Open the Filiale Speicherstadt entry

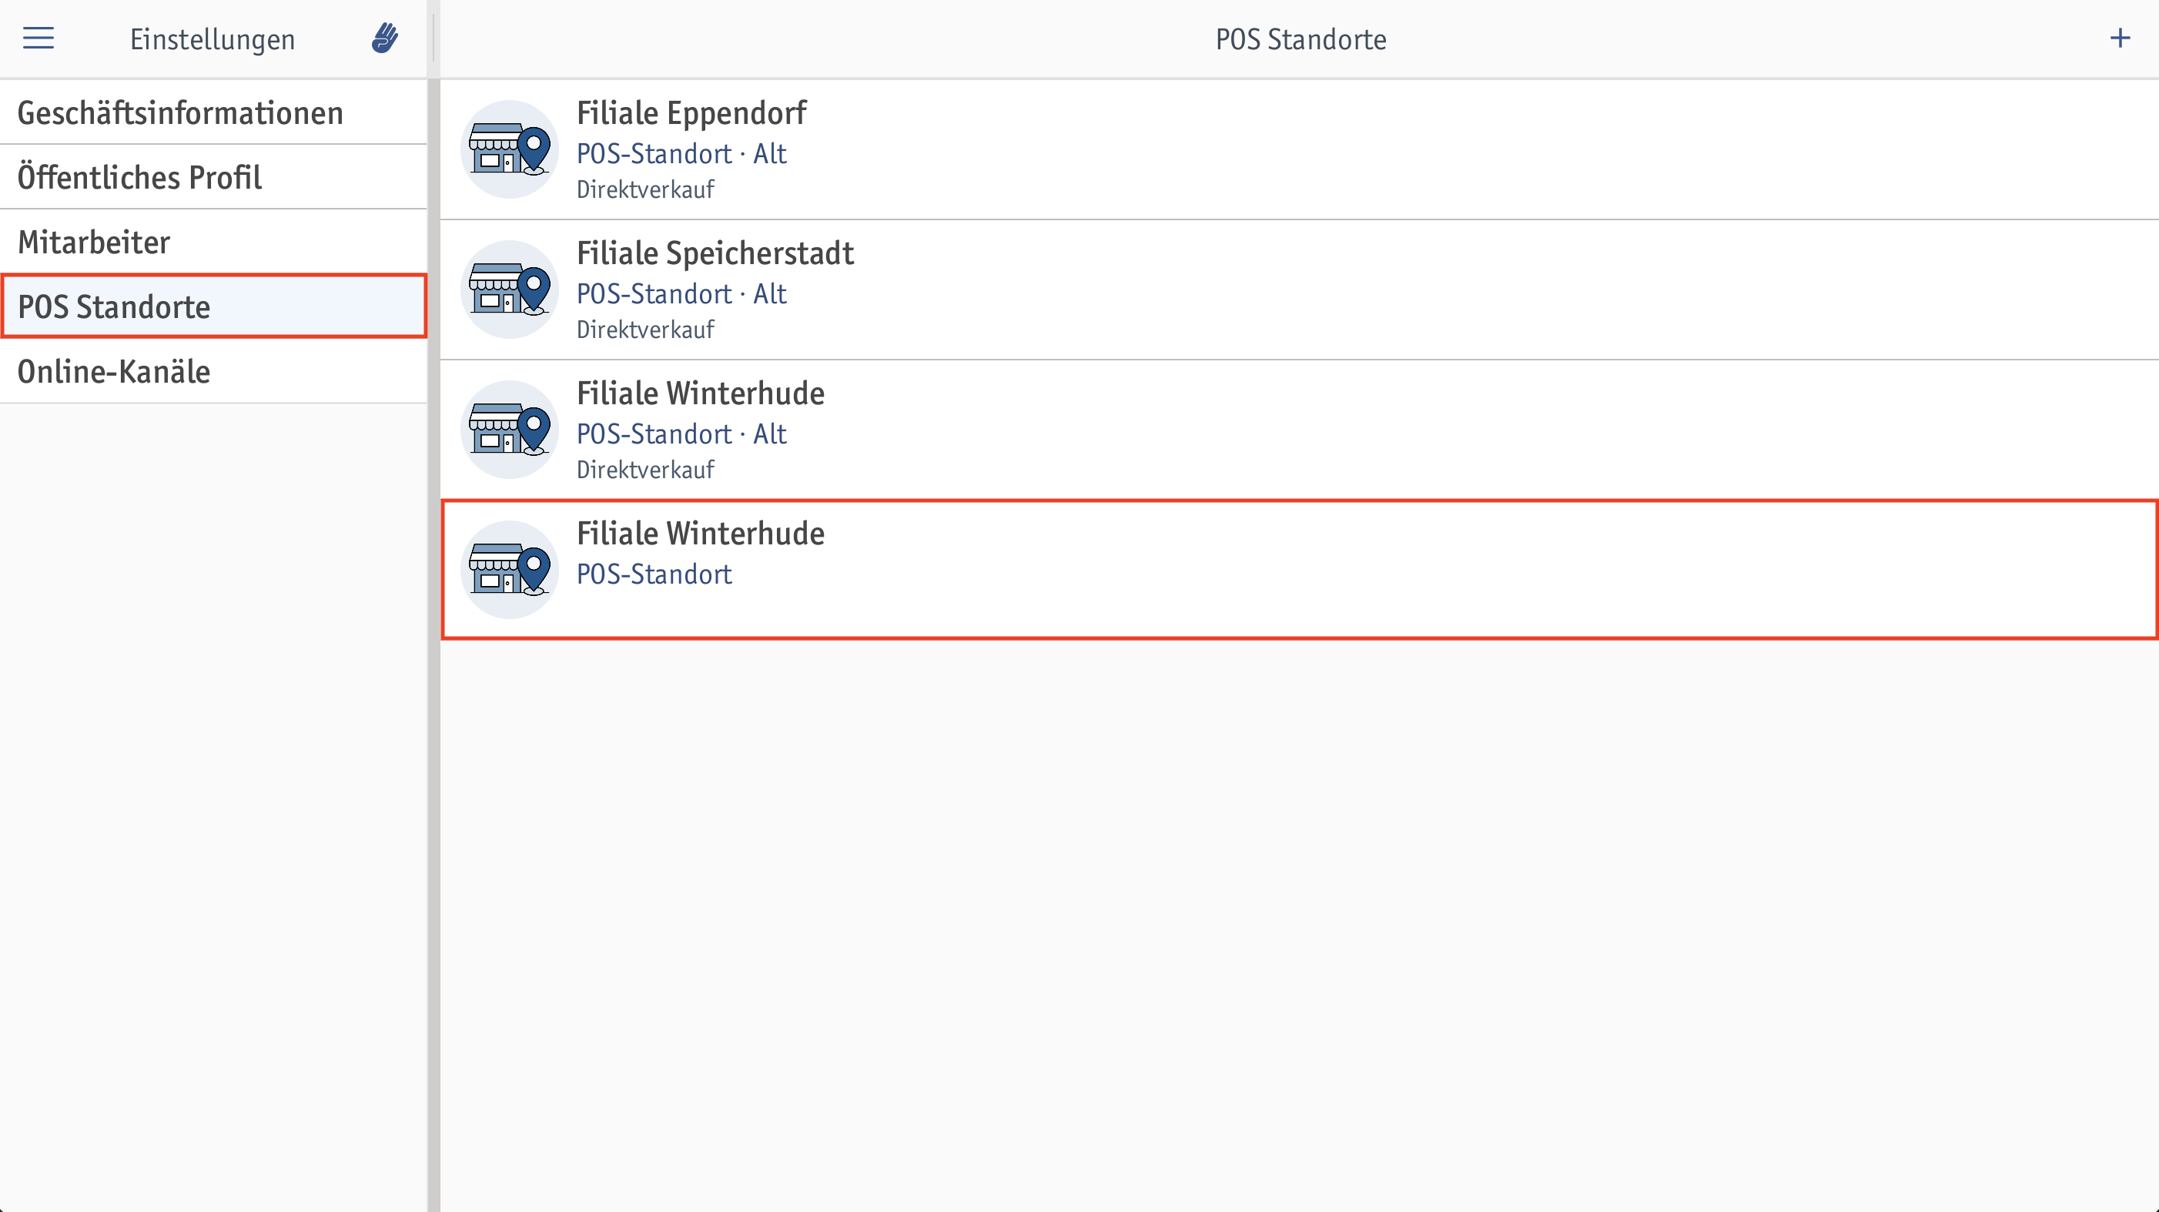(x=1299, y=290)
